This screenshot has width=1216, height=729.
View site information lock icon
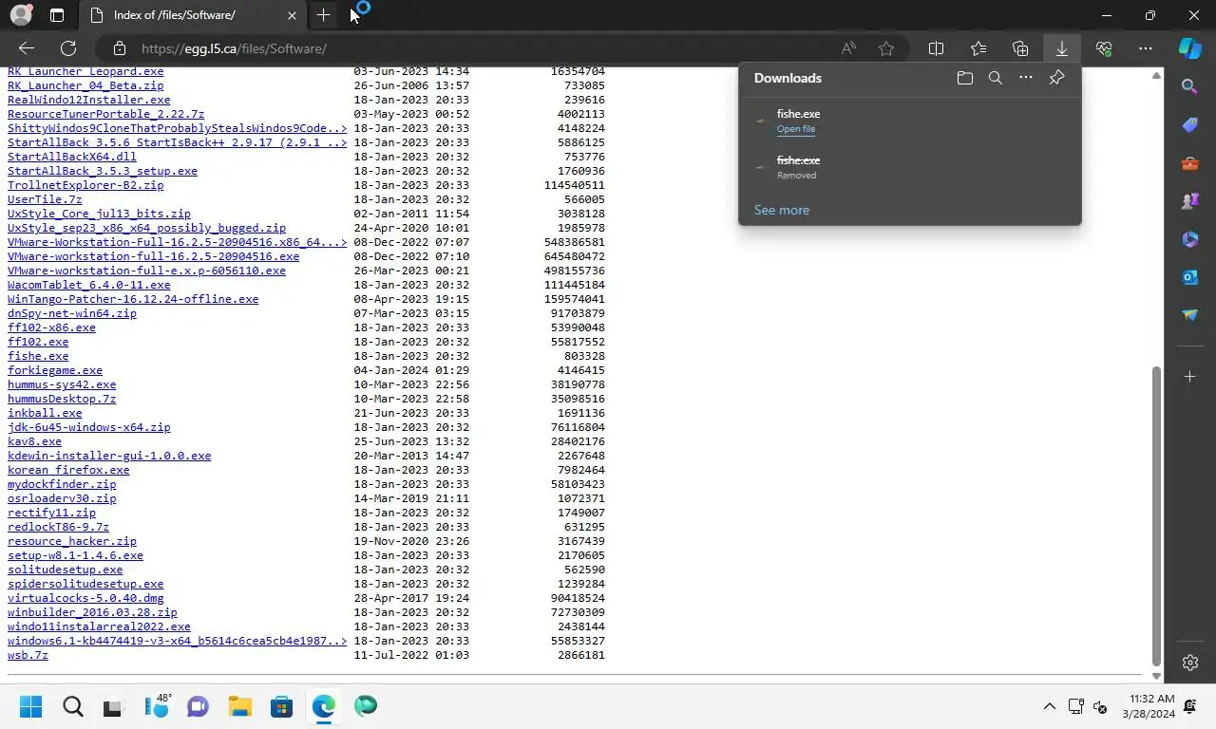[x=119, y=48]
